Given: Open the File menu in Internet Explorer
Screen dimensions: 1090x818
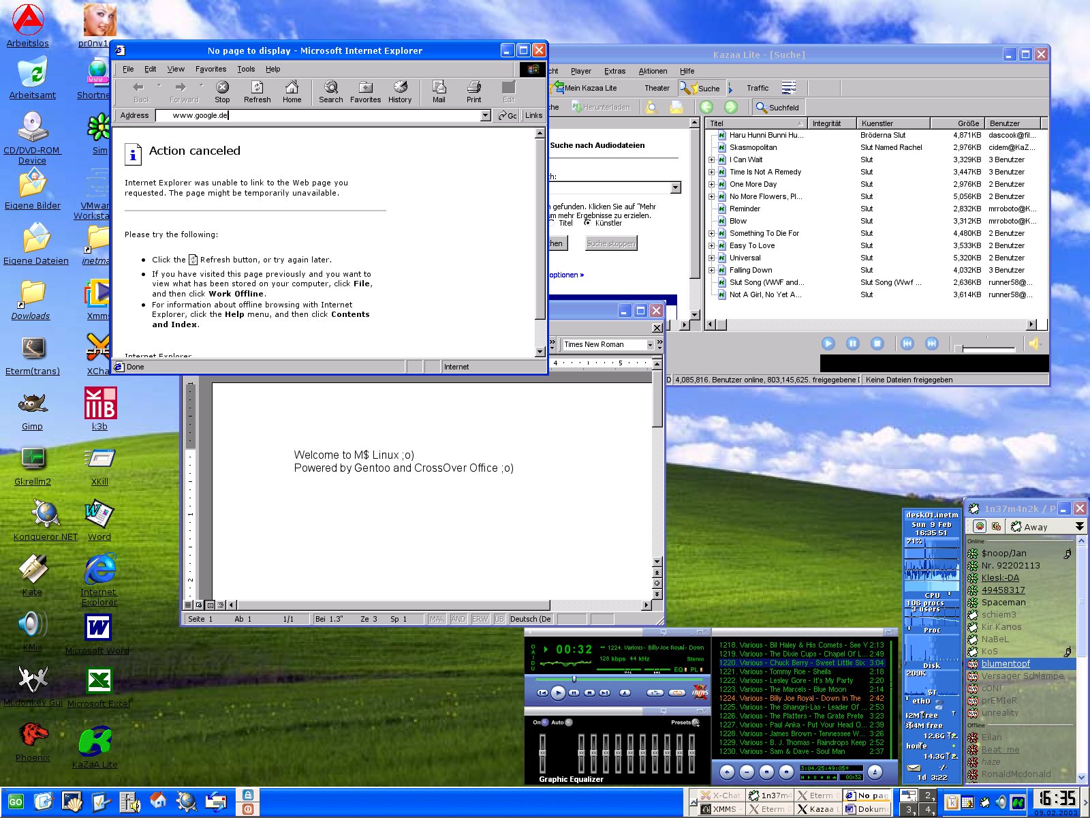Looking at the screenshot, I should click(128, 69).
